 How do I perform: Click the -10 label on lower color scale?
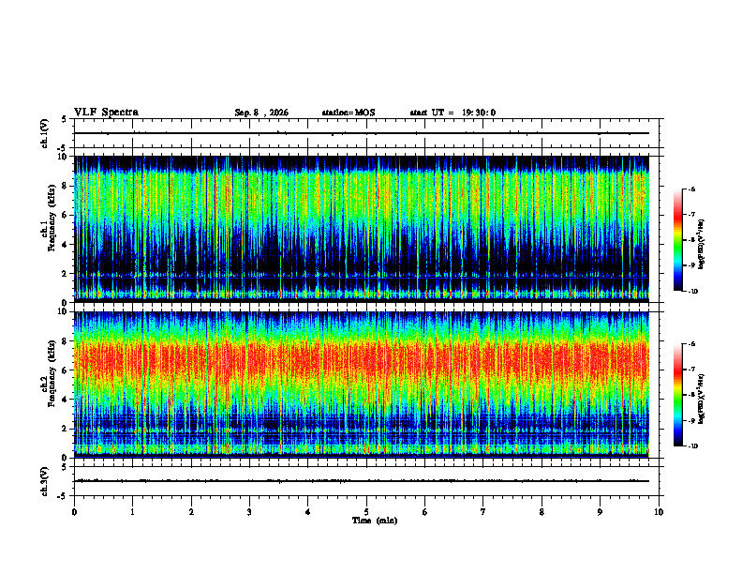pos(692,446)
